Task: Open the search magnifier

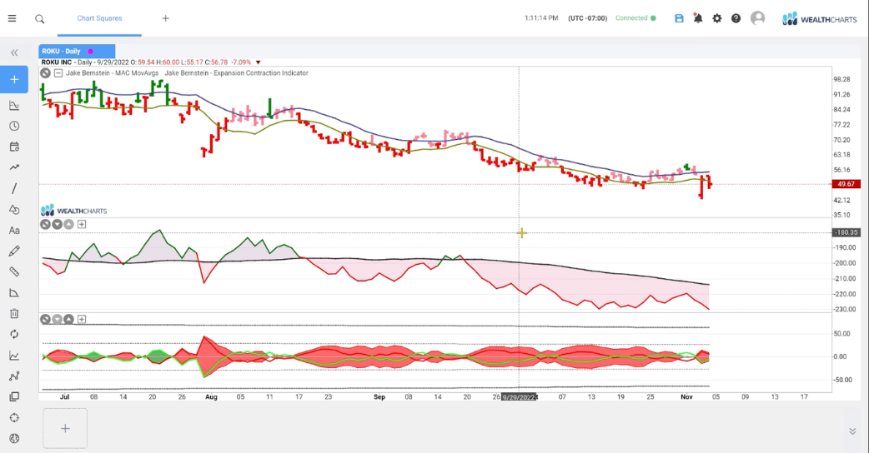Action: pos(39,19)
